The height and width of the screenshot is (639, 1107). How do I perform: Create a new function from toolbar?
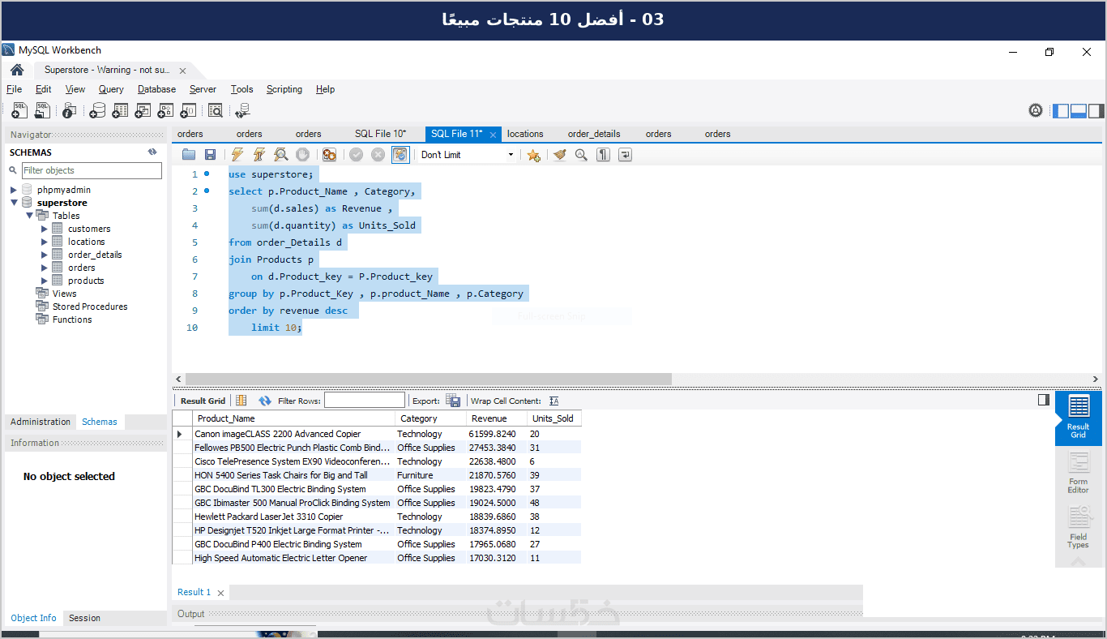(189, 110)
